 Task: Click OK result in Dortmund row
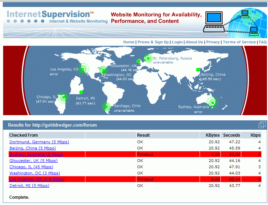pyautogui.click(x=140, y=142)
